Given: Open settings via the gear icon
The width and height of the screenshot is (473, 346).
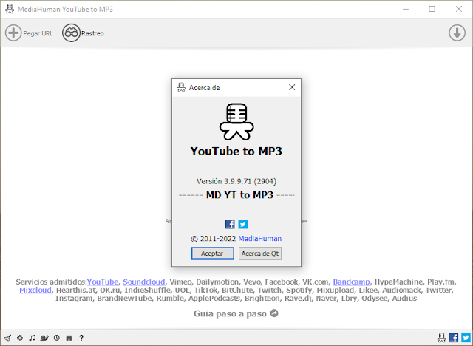Looking at the screenshot, I should tap(20, 338).
